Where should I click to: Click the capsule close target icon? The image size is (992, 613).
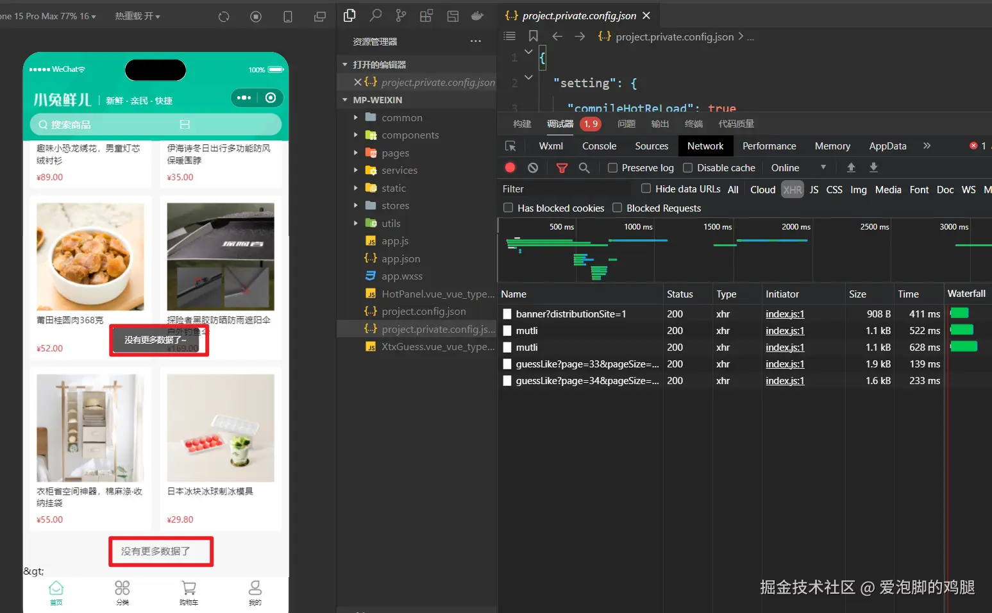271,97
